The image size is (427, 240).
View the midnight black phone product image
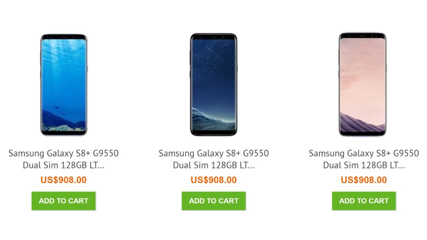213,85
